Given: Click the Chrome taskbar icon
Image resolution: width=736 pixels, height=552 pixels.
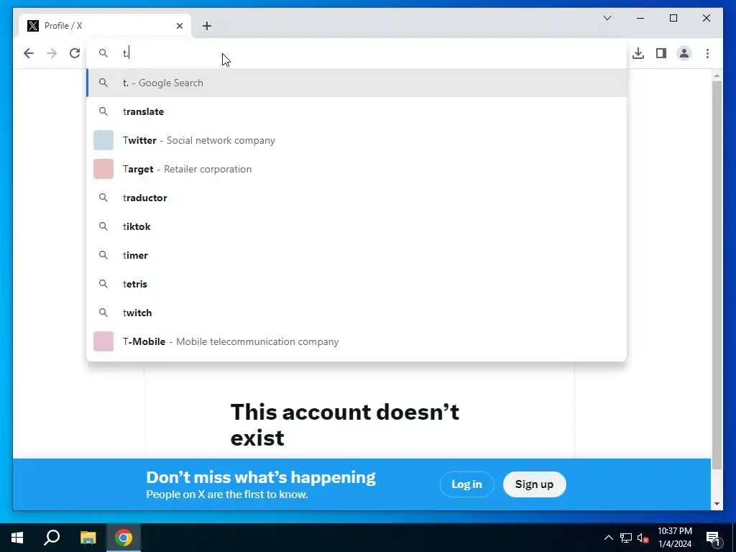Looking at the screenshot, I should [124, 538].
